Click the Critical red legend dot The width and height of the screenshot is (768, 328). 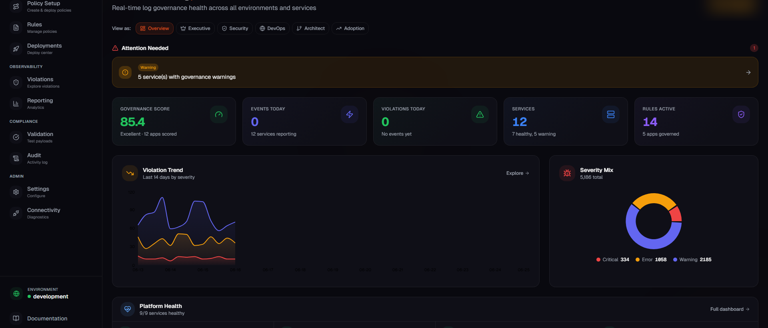(598, 260)
